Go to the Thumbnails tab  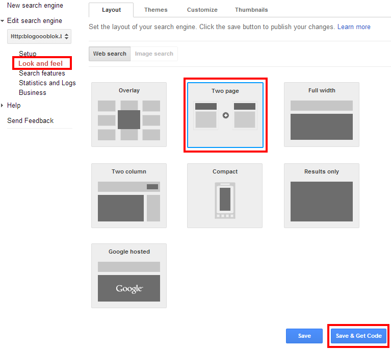[x=251, y=10]
